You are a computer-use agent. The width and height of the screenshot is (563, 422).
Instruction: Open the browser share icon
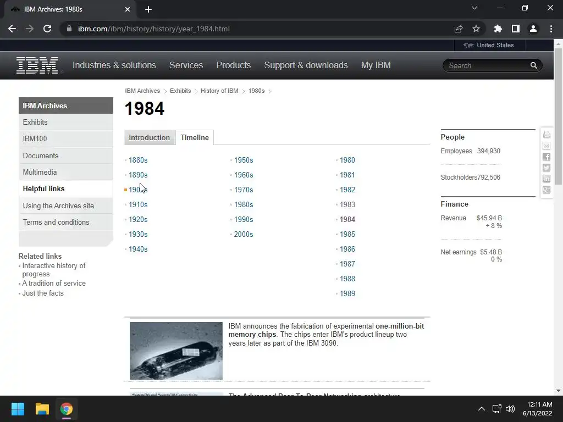coord(459,29)
